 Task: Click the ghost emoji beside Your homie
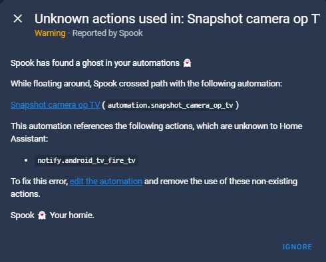click(x=42, y=215)
